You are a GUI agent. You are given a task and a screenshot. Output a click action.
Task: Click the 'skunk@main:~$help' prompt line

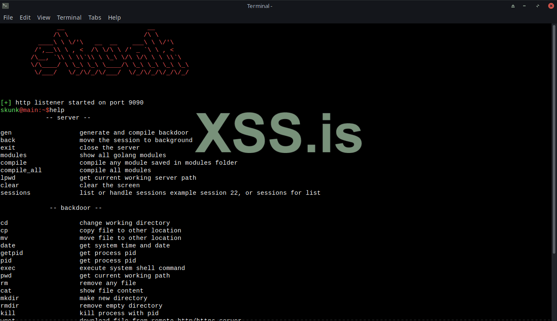pos(33,110)
